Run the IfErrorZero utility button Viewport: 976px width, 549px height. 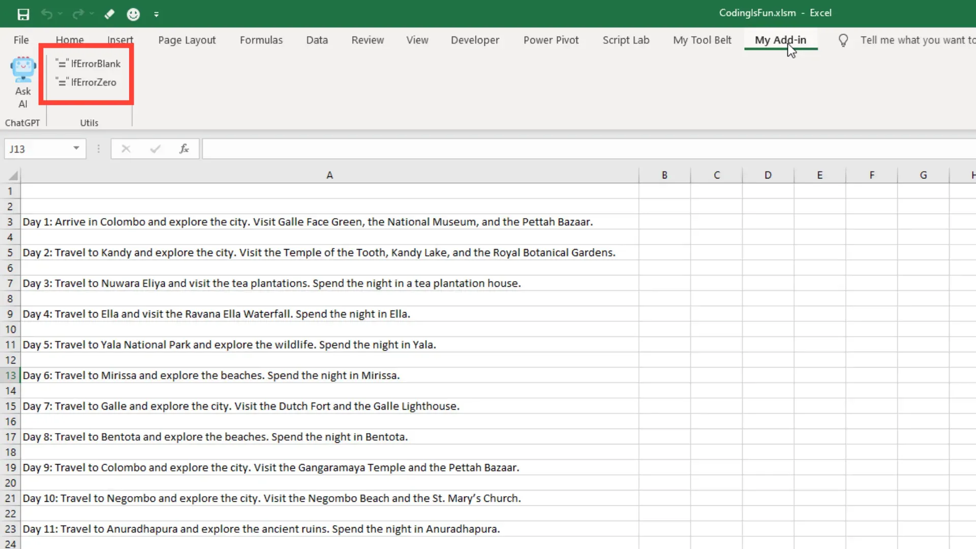click(x=86, y=82)
